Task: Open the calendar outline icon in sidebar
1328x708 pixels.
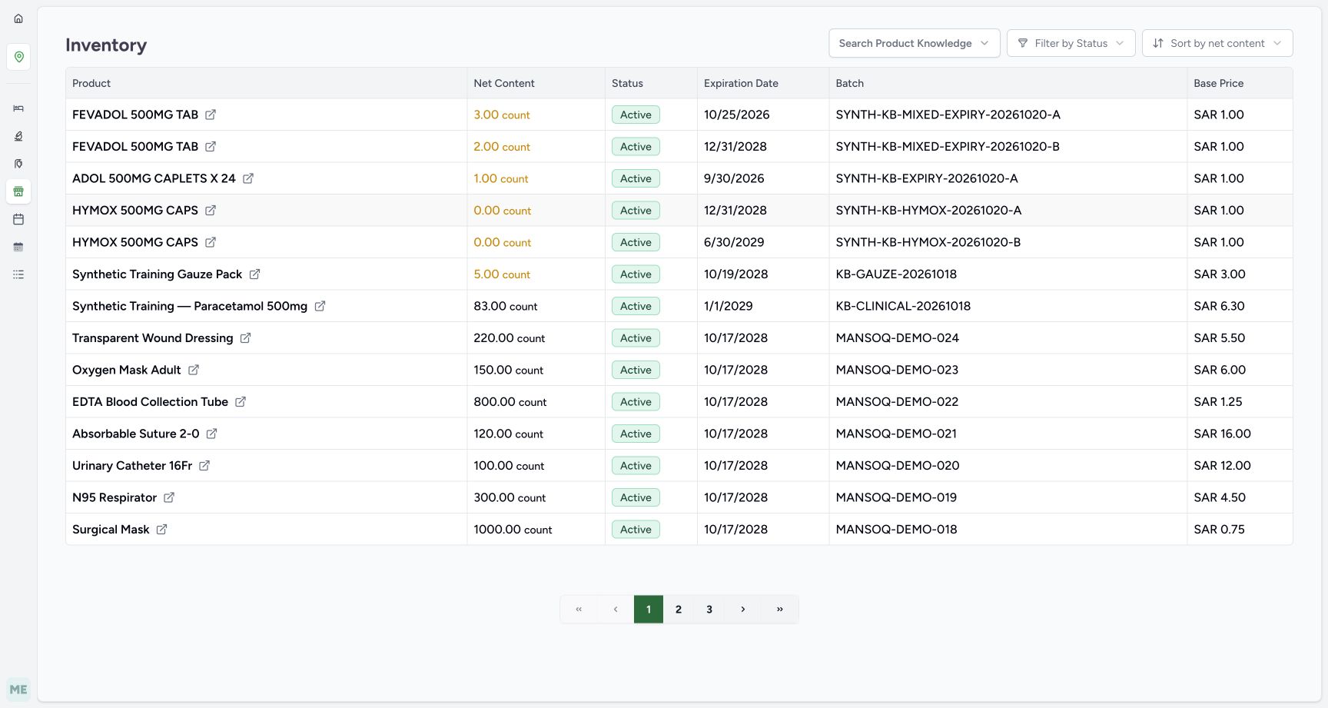Action: pyautogui.click(x=18, y=219)
